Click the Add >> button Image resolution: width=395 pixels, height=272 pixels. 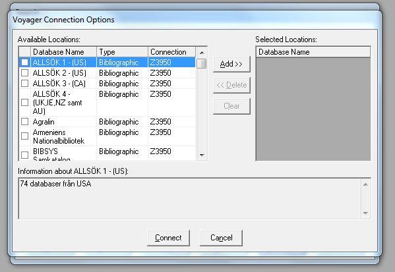point(231,64)
